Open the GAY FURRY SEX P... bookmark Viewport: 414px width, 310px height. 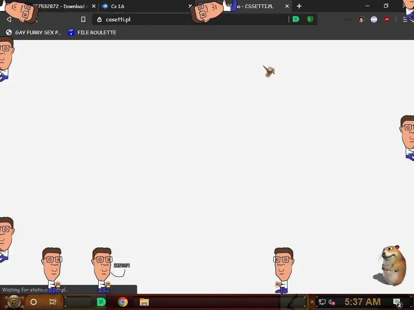point(34,32)
